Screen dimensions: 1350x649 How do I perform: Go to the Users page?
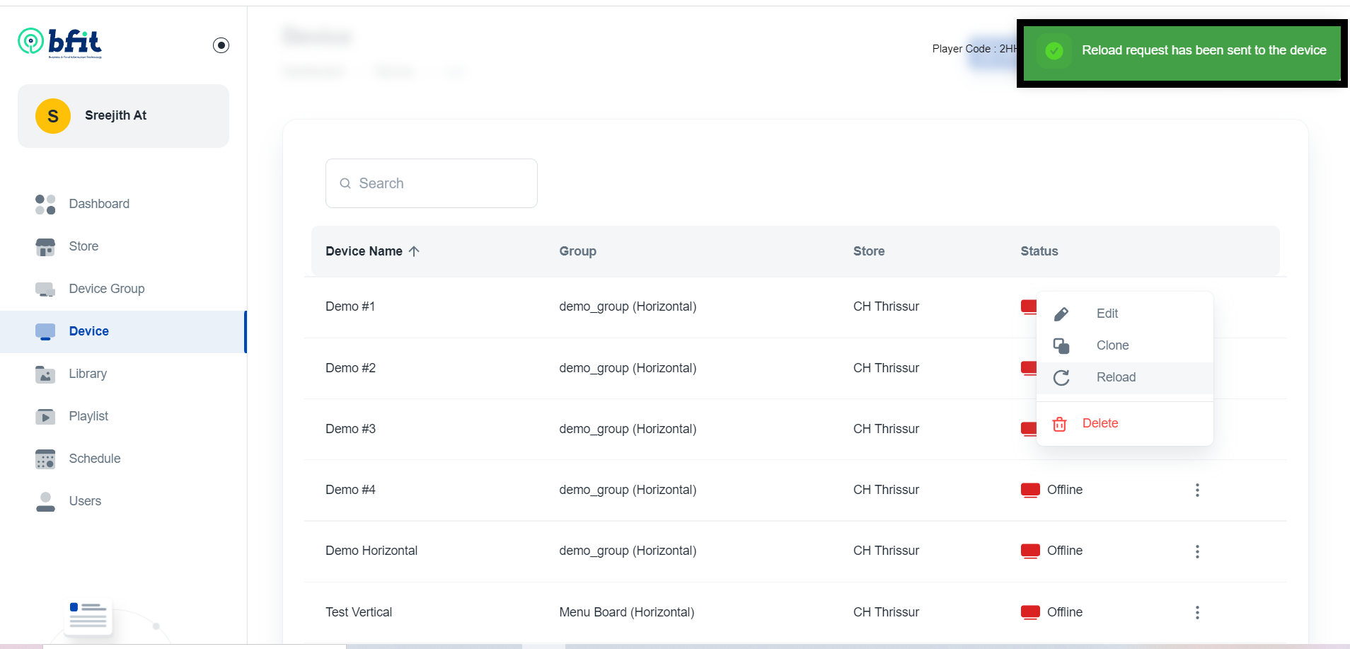(x=85, y=501)
